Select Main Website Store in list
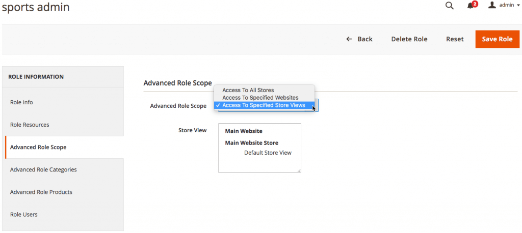 pos(252,143)
